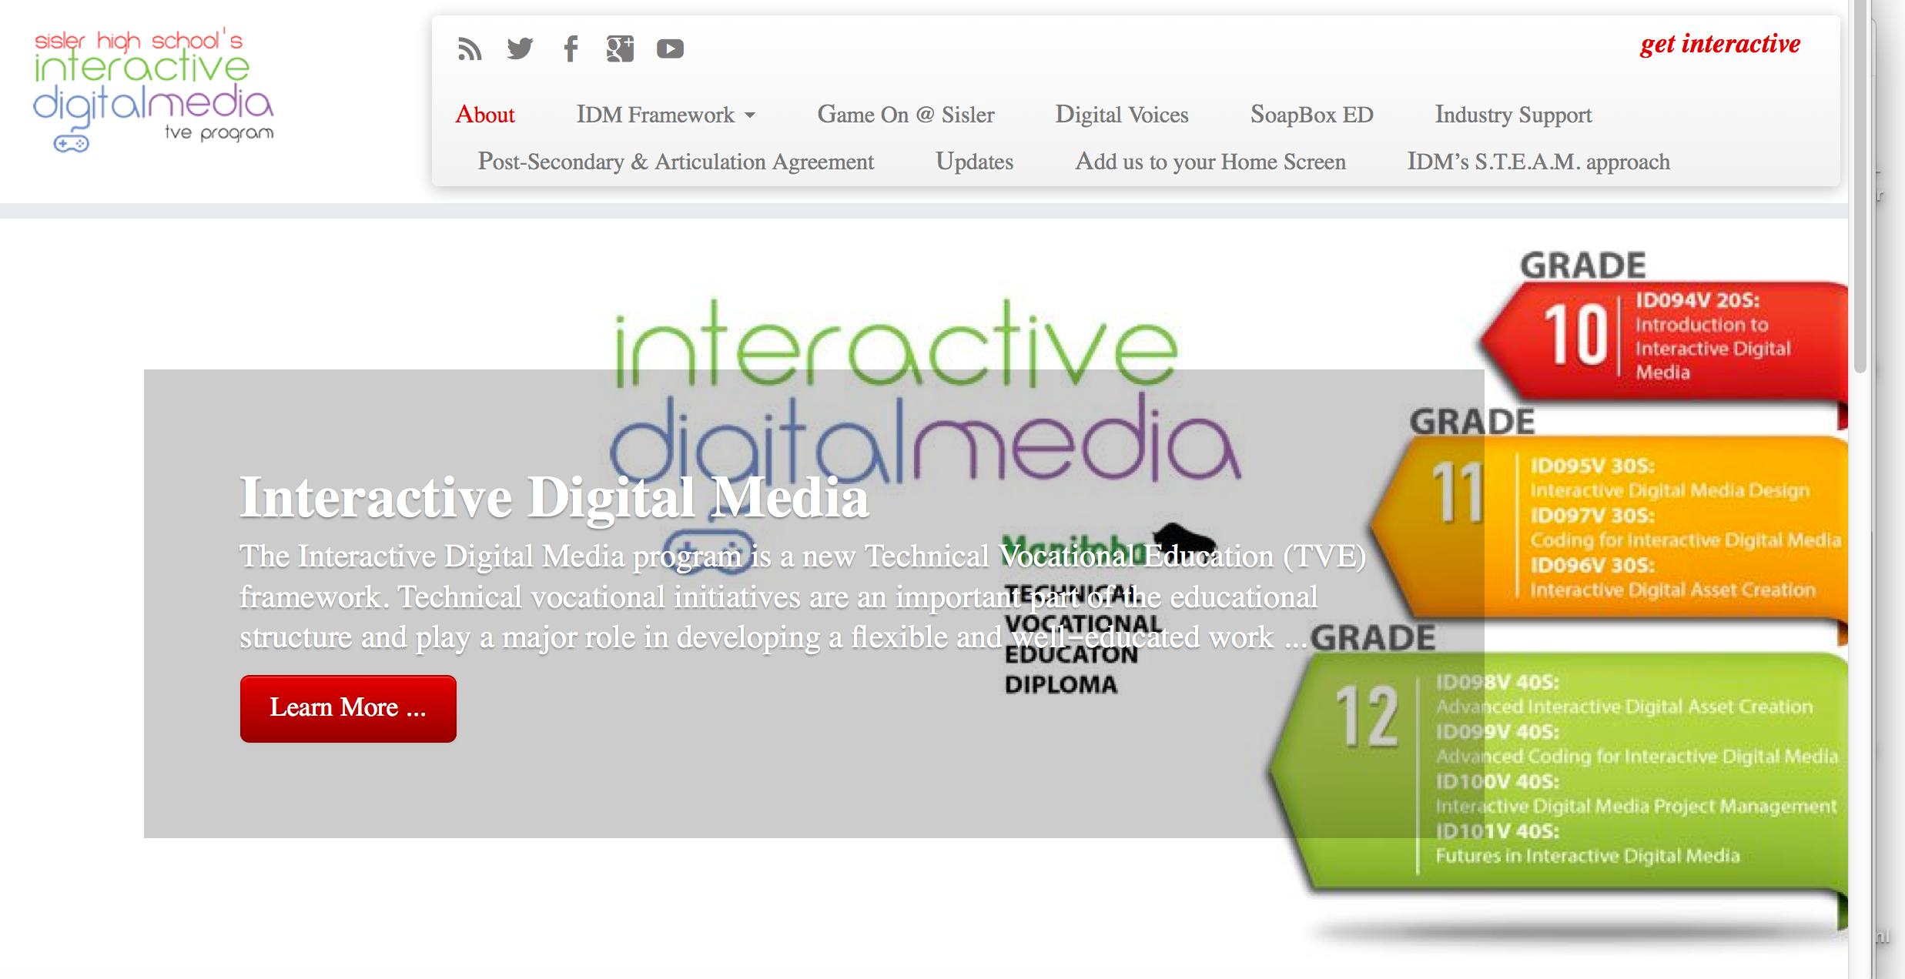1905x979 pixels.
Task: Click the 'get interactive' tagline text
Action: tap(1720, 44)
